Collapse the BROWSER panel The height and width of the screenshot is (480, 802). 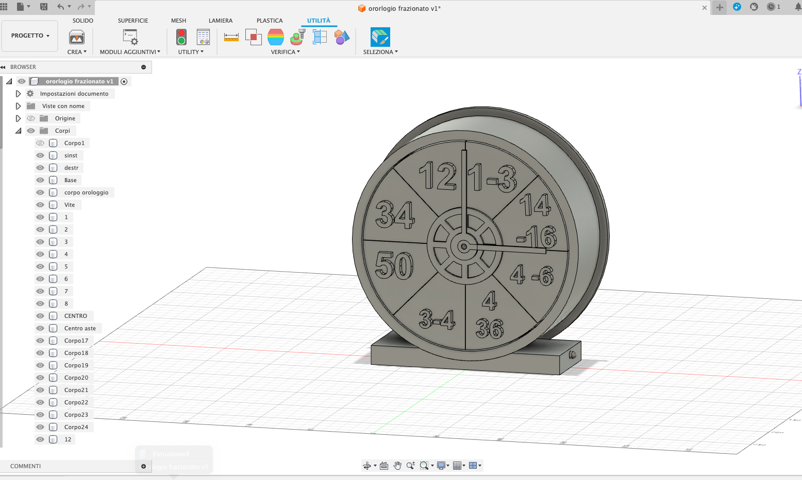pyautogui.click(x=3, y=67)
